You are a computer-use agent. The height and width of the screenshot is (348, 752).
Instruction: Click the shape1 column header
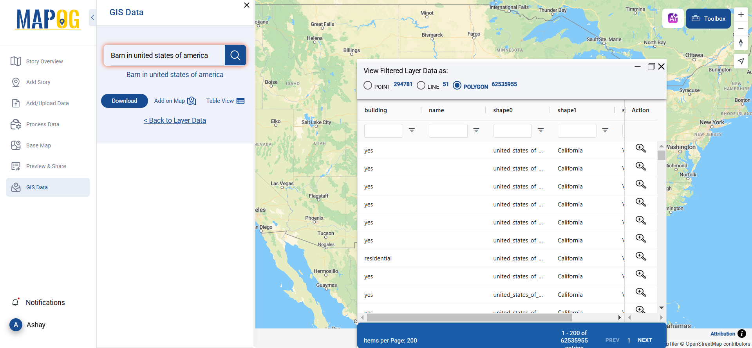567,110
